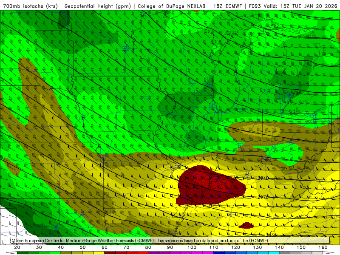Click the ECMWF copyright notice banner
Screen dimensions: 340x255
170,241
